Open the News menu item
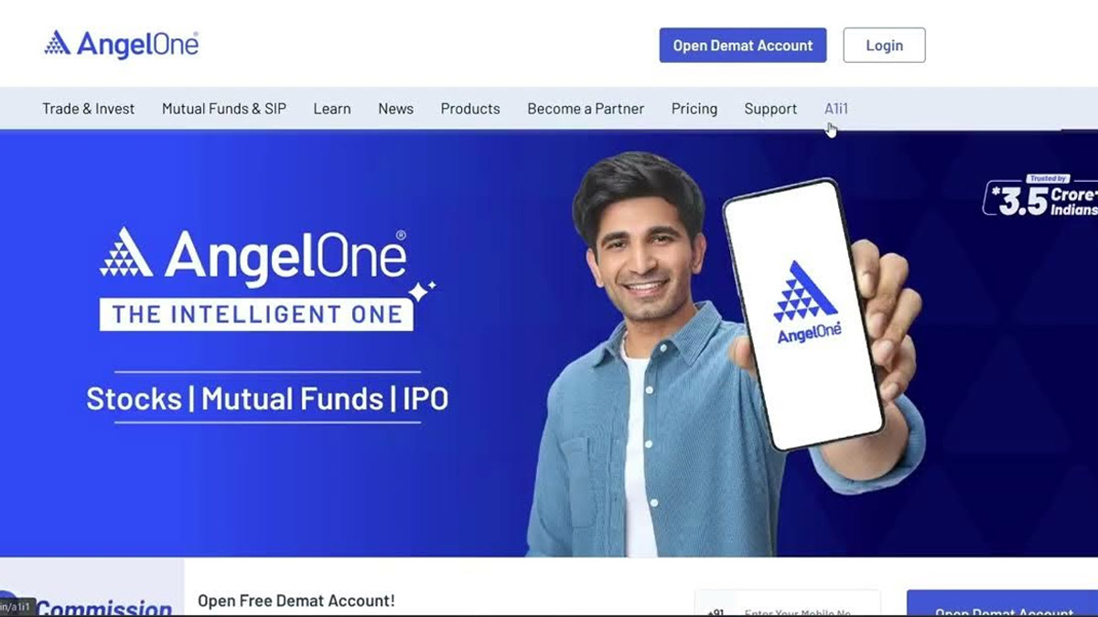Image resolution: width=1098 pixels, height=617 pixels. tap(396, 109)
